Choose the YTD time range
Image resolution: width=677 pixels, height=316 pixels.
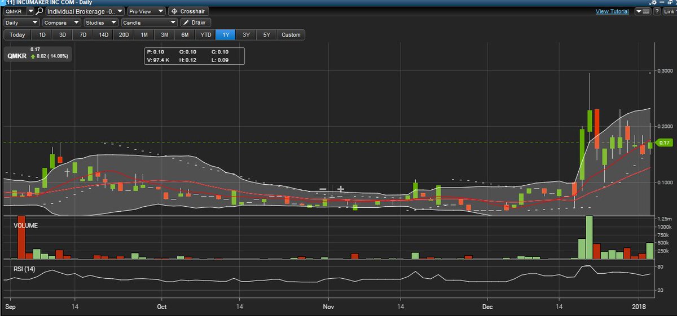(x=205, y=35)
